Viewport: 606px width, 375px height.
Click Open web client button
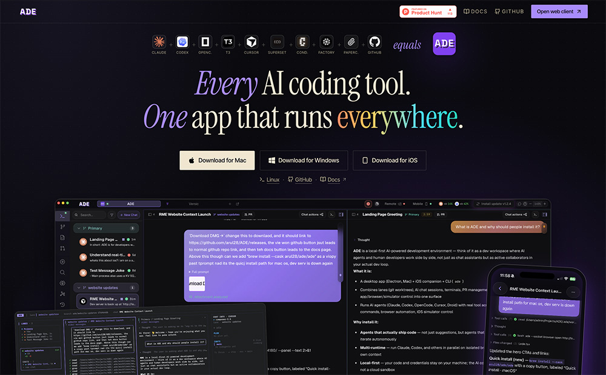tap(559, 12)
